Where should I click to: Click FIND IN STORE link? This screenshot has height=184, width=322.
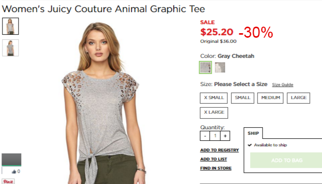coord(216,168)
